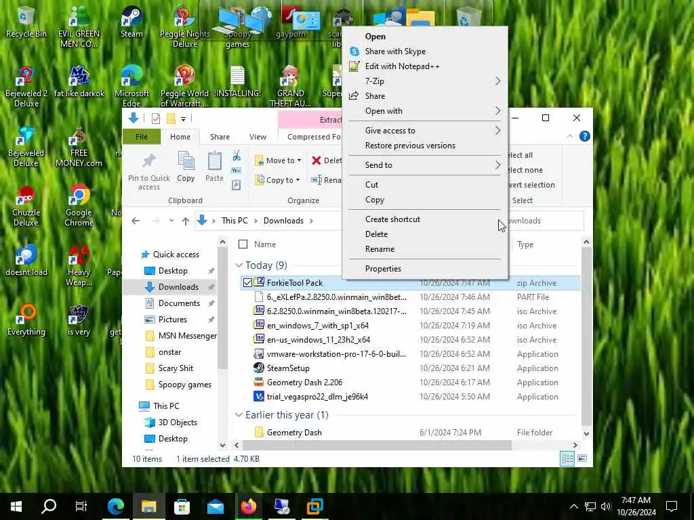694x520 pixels.
Task: Click the ribbon Copy icon
Action: click(x=186, y=161)
